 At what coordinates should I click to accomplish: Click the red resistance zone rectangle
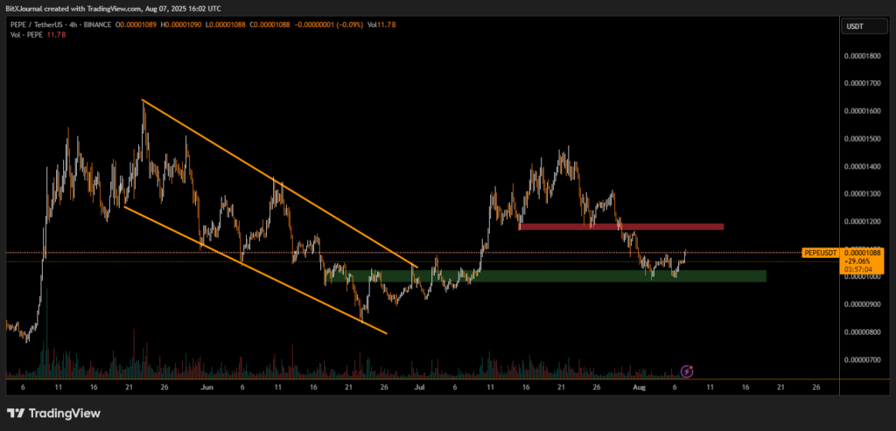coord(621,227)
